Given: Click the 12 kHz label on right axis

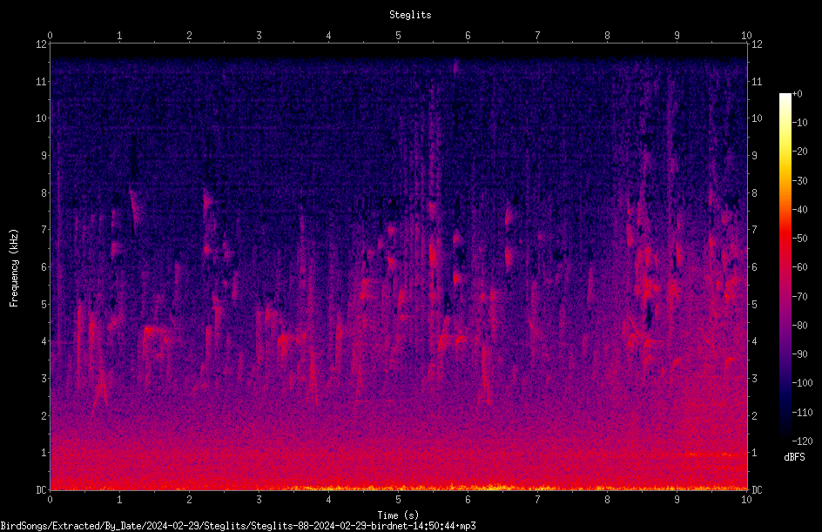Looking at the screenshot, I should point(757,44).
